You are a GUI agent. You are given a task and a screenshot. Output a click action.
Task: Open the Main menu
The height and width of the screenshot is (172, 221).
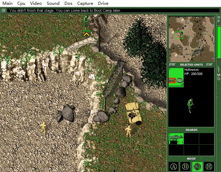[x=8, y=3]
